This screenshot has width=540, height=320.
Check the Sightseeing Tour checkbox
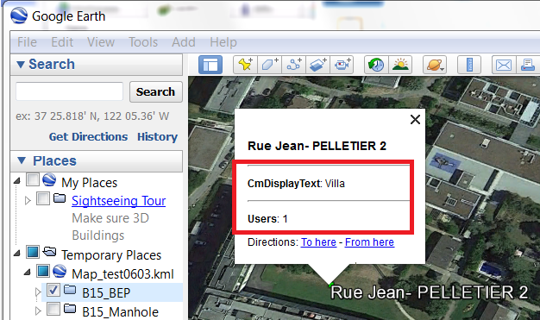[43, 198]
